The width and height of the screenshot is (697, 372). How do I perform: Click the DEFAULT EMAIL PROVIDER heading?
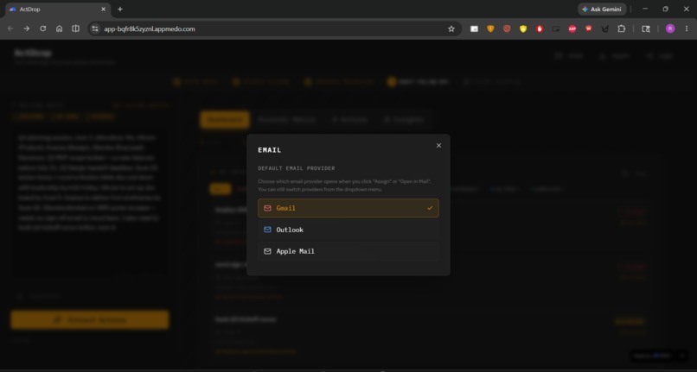297,168
